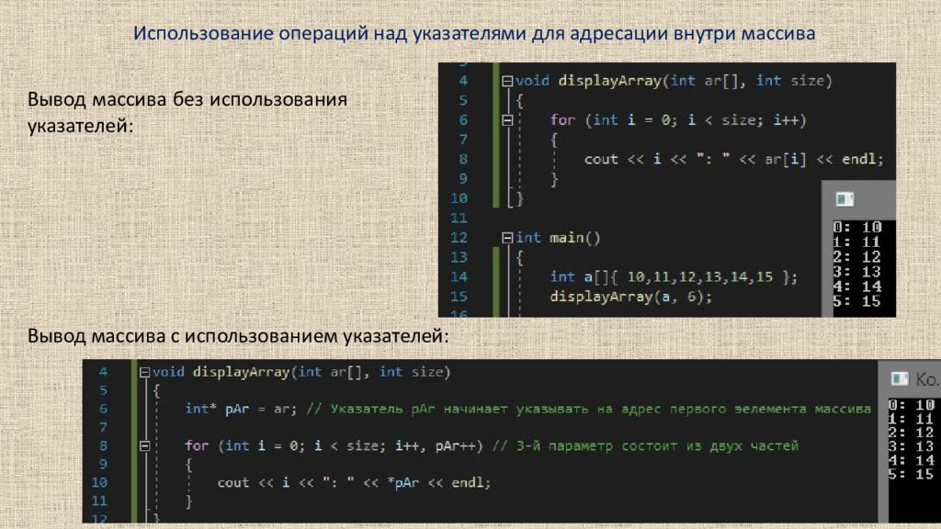Click the "Вывод массива с использованием указателей" heading

[x=238, y=336]
